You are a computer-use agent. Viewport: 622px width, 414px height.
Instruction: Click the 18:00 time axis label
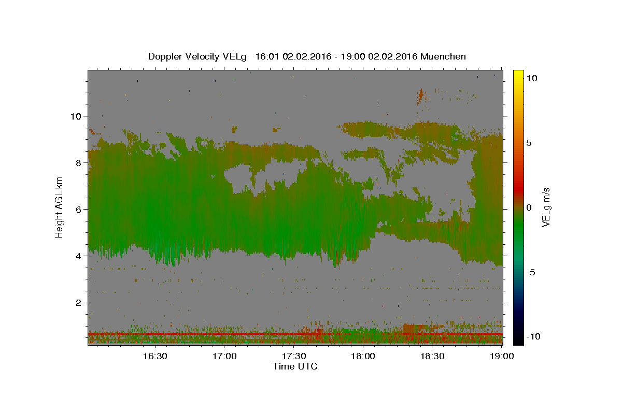click(x=363, y=356)
